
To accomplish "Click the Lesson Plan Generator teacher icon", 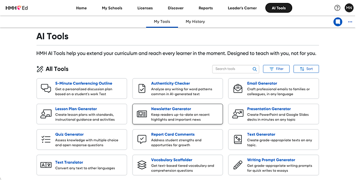I will pyautogui.click(x=46, y=114).
